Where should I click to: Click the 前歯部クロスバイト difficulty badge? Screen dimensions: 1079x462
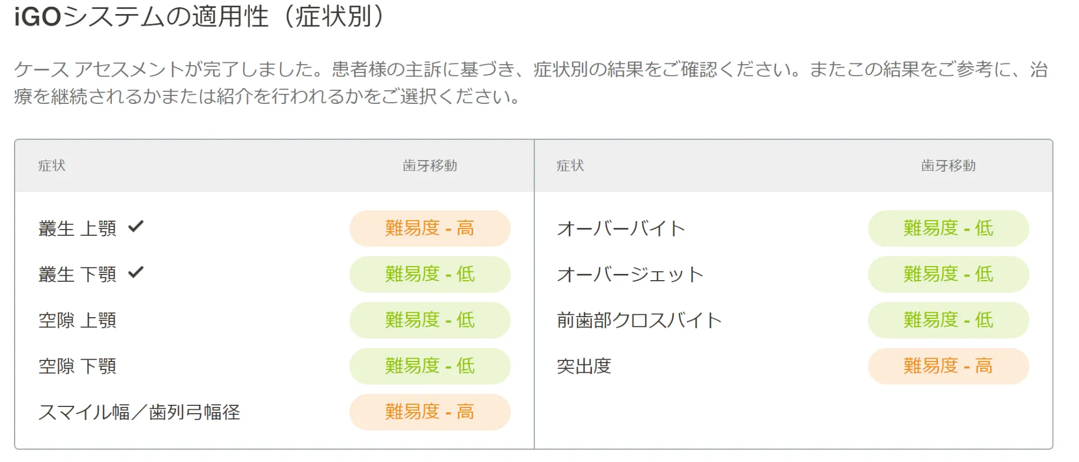click(948, 321)
